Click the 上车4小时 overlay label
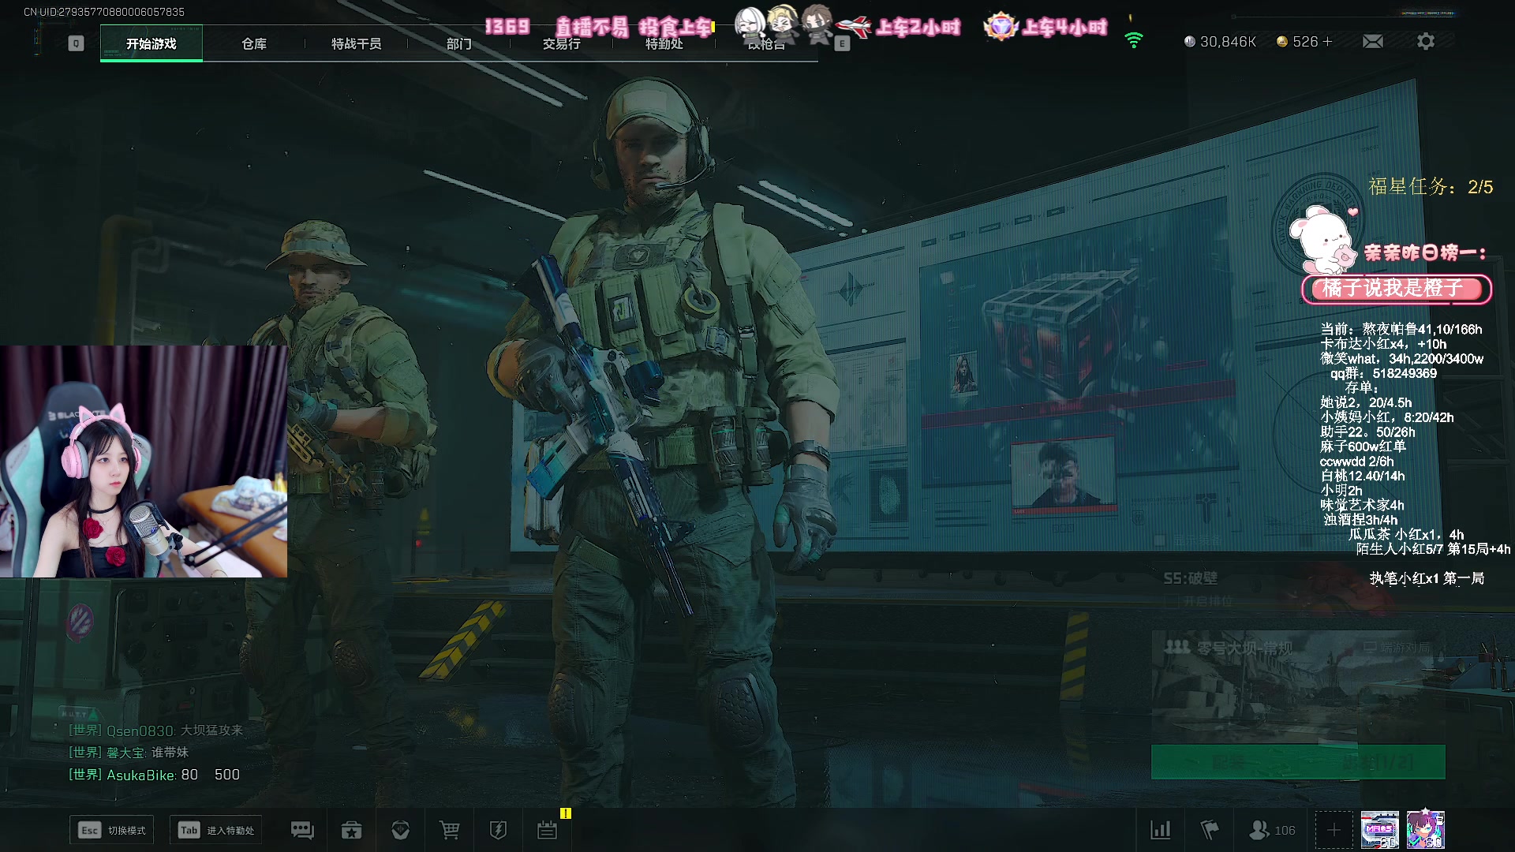This screenshot has height=852, width=1515. point(1064,28)
